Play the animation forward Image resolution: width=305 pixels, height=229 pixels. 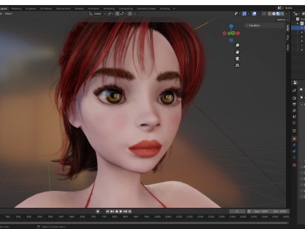tap(121, 211)
